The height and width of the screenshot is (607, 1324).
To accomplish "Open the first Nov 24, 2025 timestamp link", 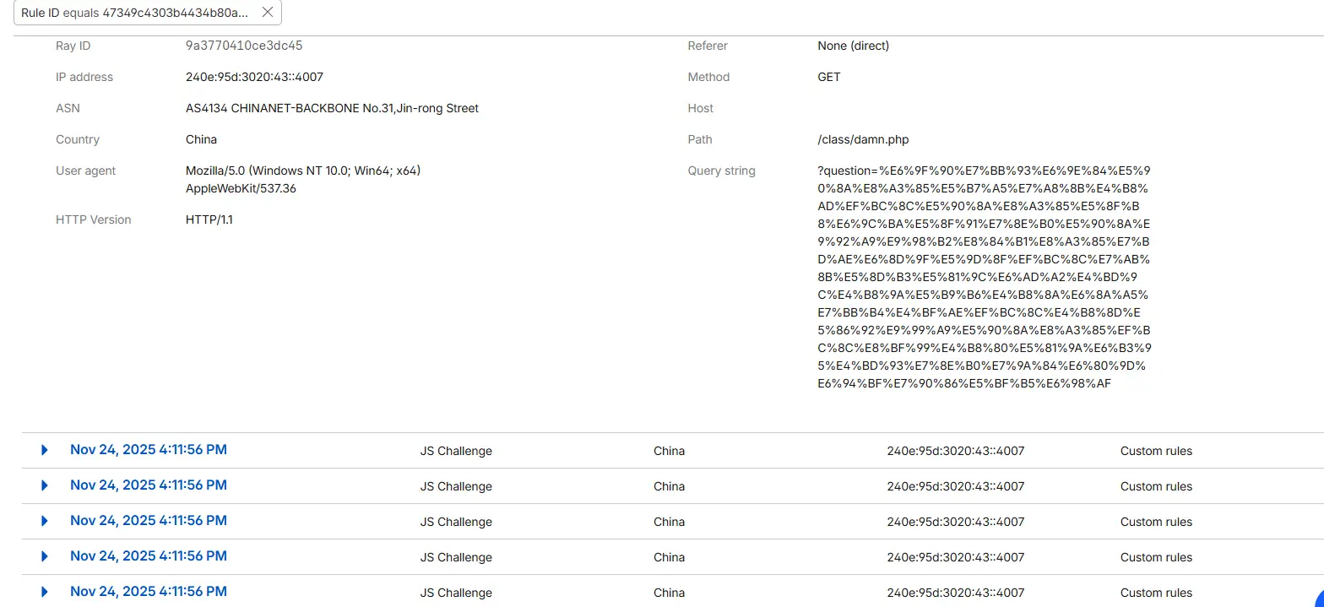I will point(149,450).
